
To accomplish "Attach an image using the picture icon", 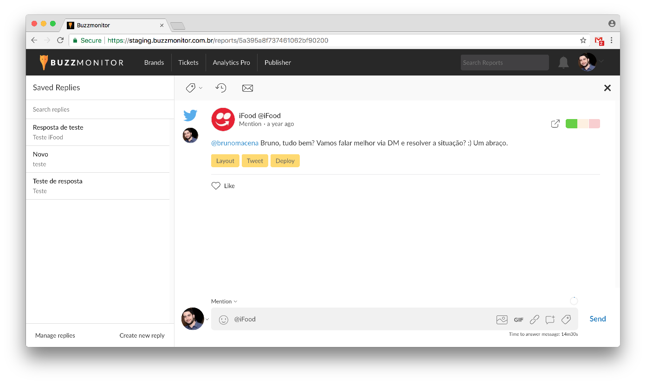I will (502, 320).
